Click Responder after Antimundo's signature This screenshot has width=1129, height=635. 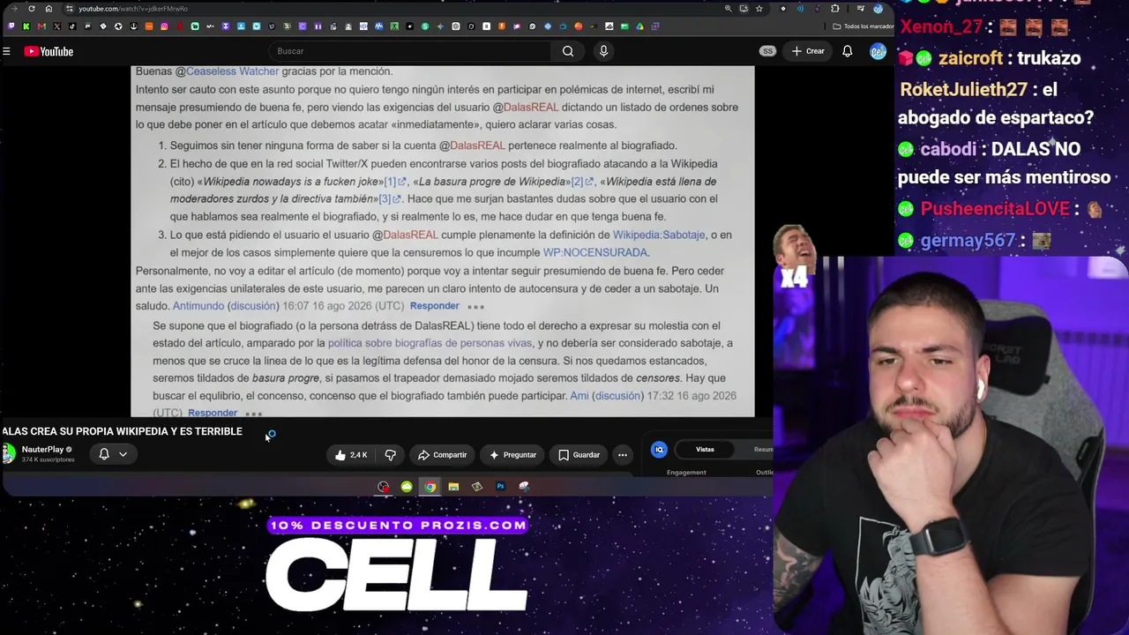click(x=434, y=306)
